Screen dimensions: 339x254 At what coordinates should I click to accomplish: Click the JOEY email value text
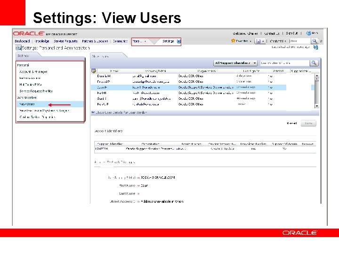coord(158,177)
